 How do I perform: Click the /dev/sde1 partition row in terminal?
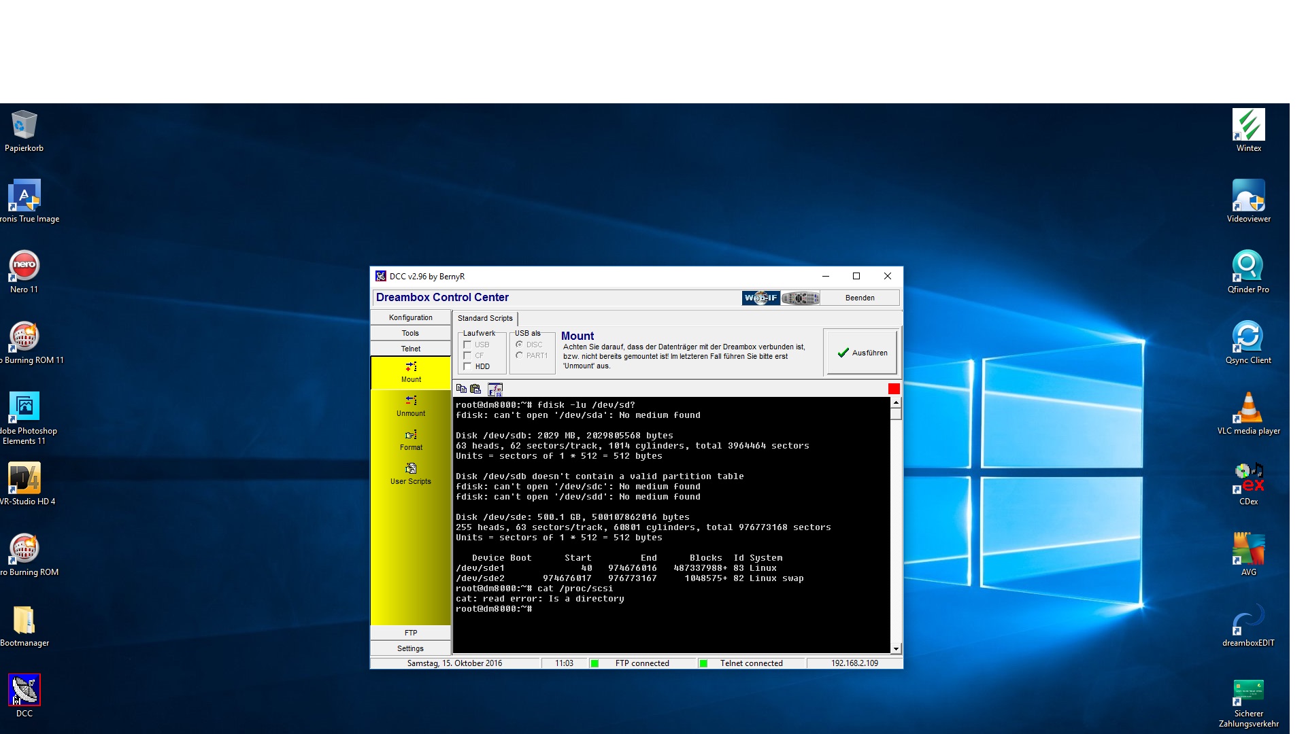pos(616,568)
